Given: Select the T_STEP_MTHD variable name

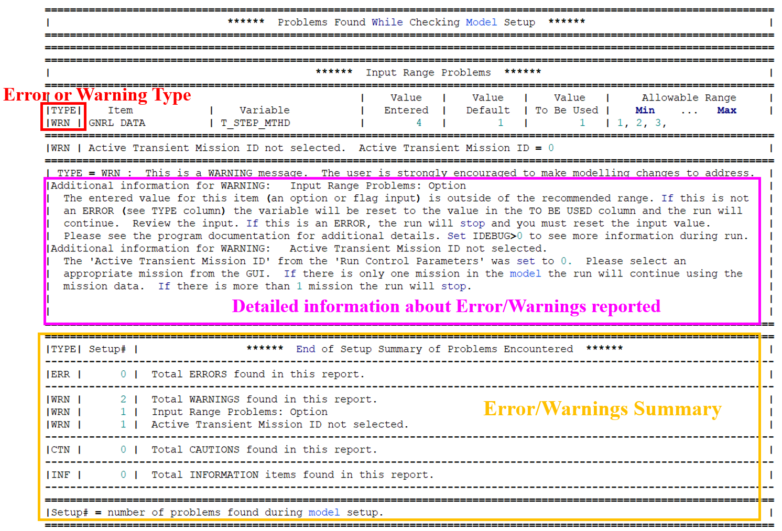Looking at the screenshot, I should [255, 123].
